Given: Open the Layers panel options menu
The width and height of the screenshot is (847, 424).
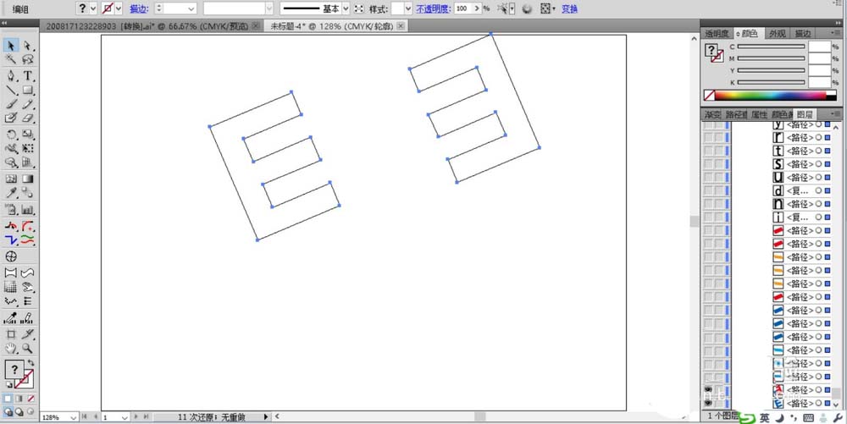Looking at the screenshot, I should [x=837, y=113].
